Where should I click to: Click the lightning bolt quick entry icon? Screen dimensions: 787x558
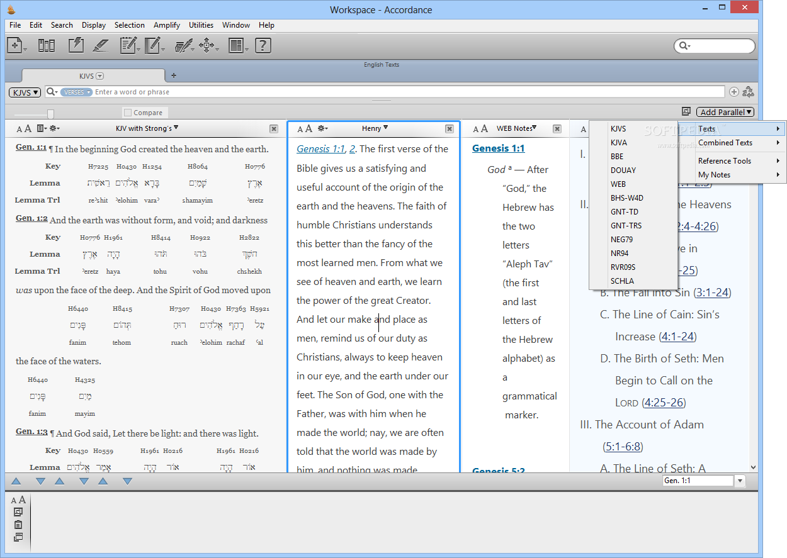[x=76, y=45]
